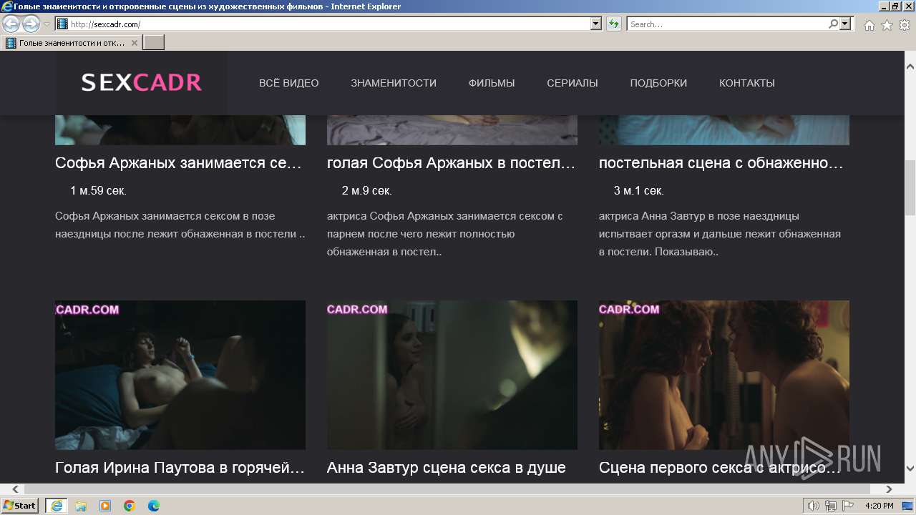The width and height of the screenshot is (916, 515).
Task: Click the 2 м.9 сек. duration text
Action: tap(366, 190)
